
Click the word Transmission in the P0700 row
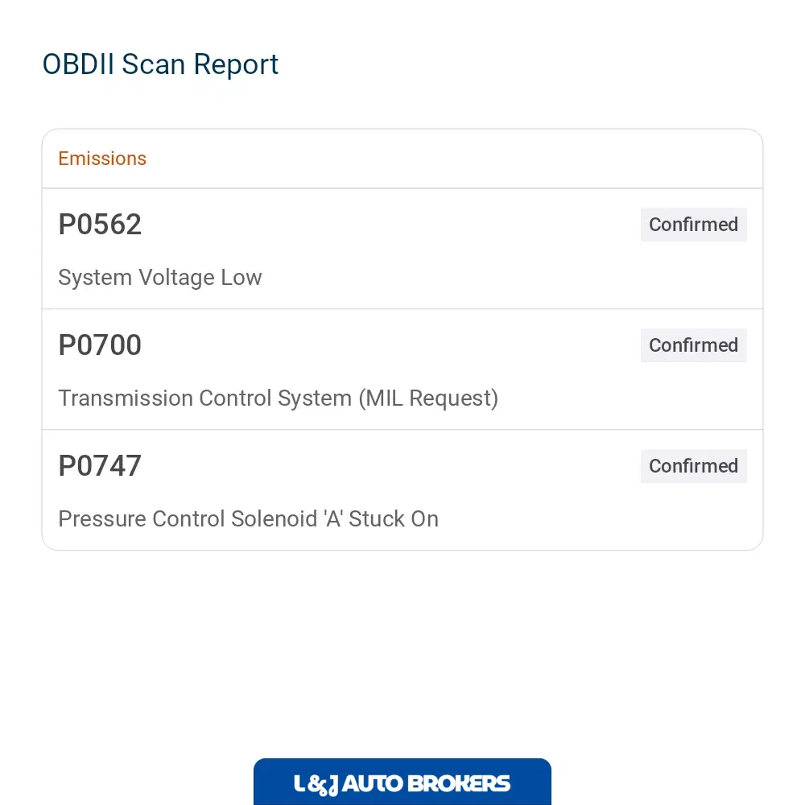coord(126,398)
